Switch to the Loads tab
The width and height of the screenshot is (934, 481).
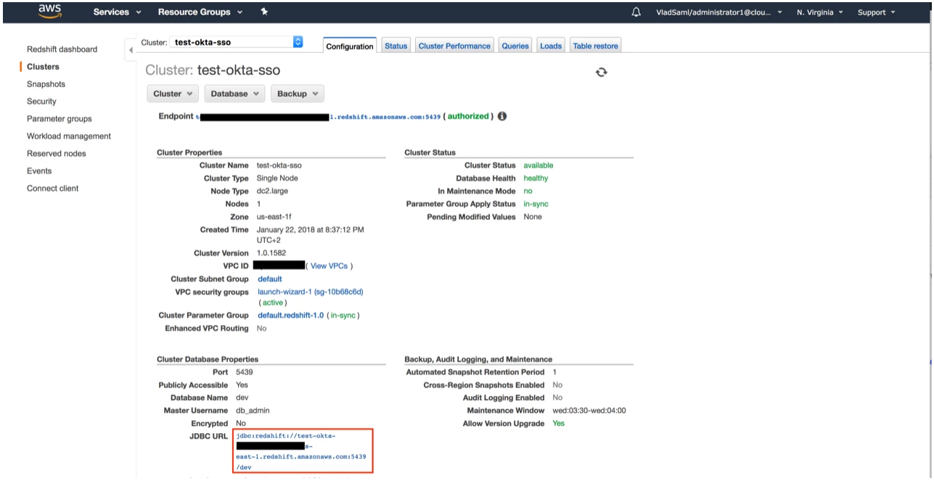pyautogui.click(x=551, y=46)
